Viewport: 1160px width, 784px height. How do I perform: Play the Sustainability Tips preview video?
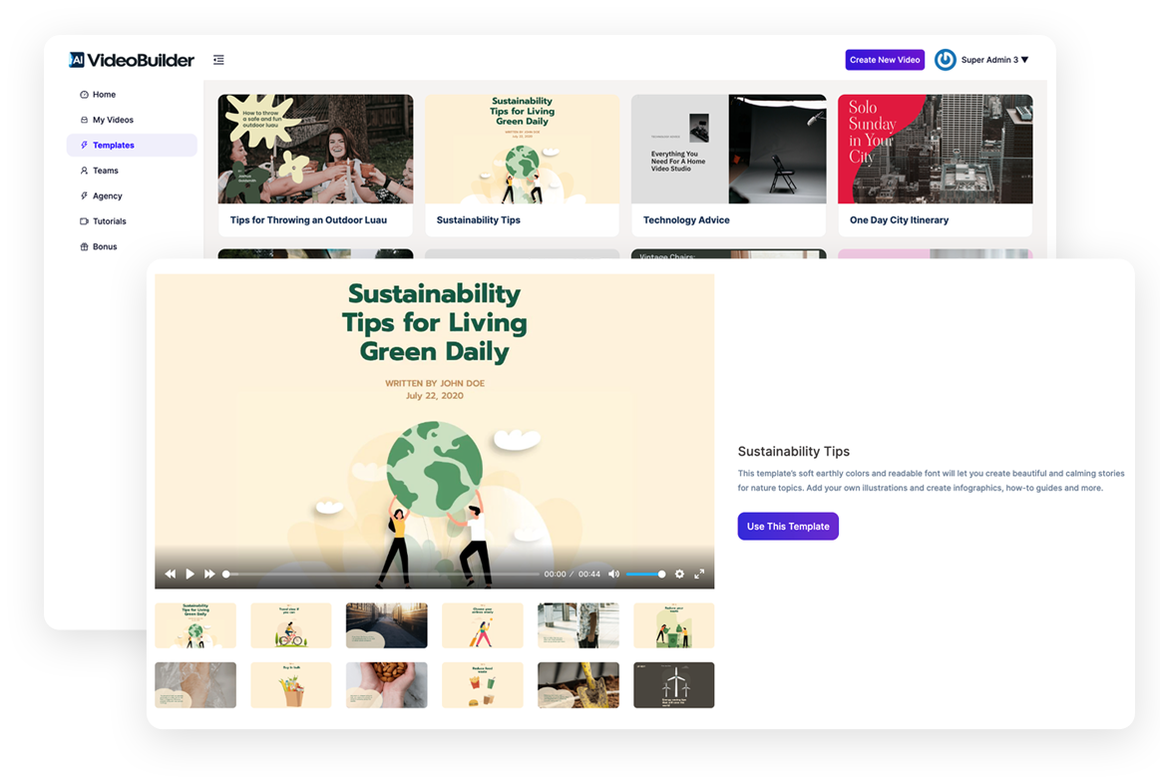tap(190, 574)
